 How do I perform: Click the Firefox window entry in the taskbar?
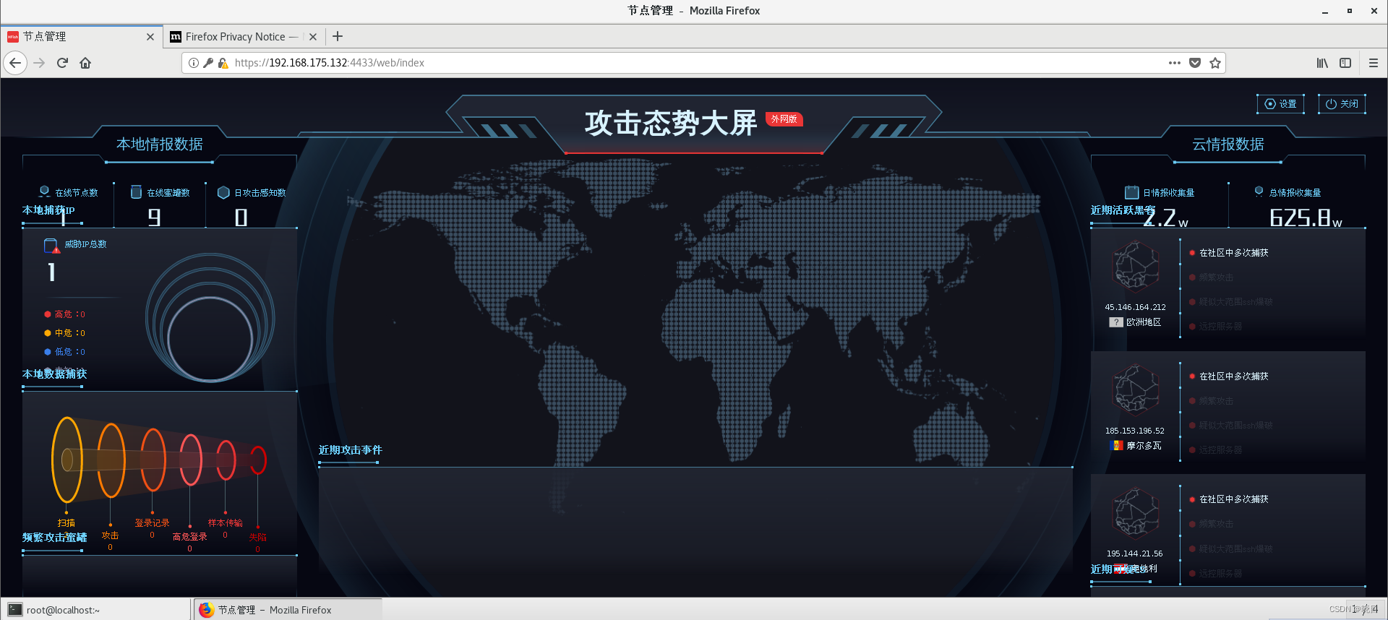tap(288, 610)
